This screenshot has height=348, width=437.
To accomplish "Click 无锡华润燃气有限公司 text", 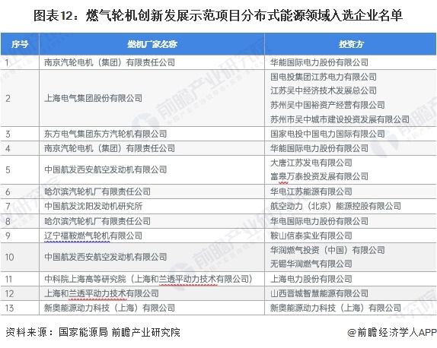I will tap(311, 264).
